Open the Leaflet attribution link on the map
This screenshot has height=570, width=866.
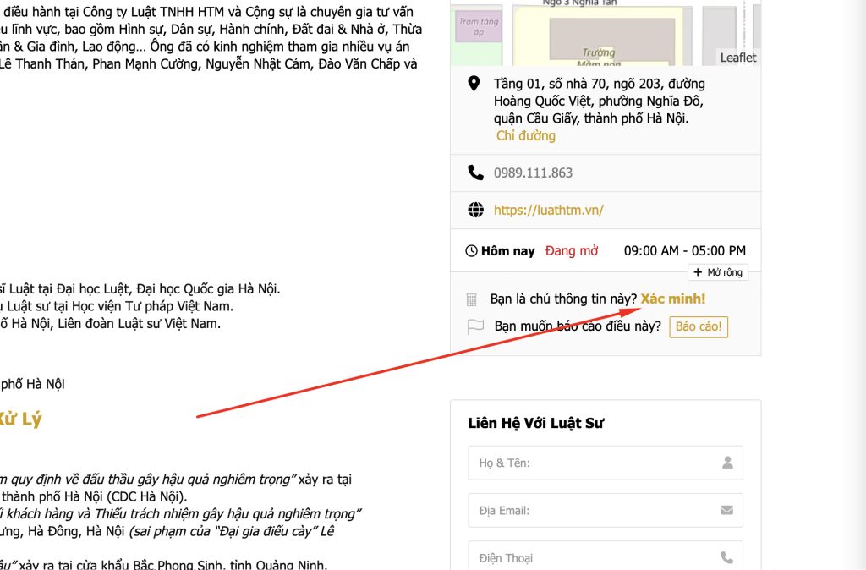coord(737,58)
